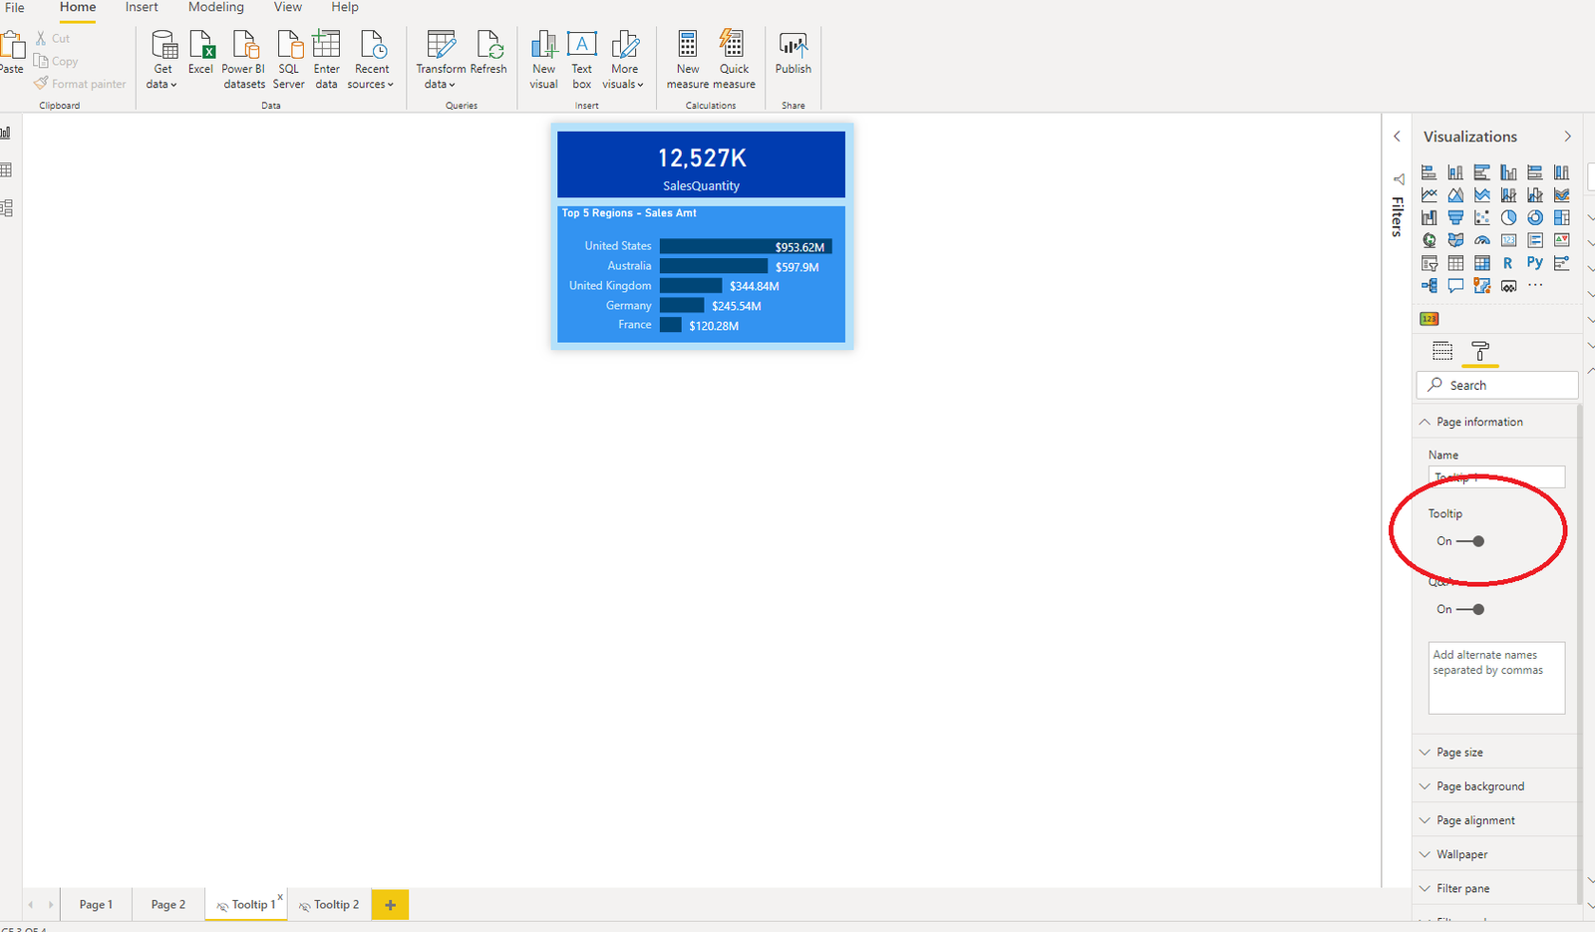Open Transform data
The width and height of the screenshot is (1595, 932).
440,60
